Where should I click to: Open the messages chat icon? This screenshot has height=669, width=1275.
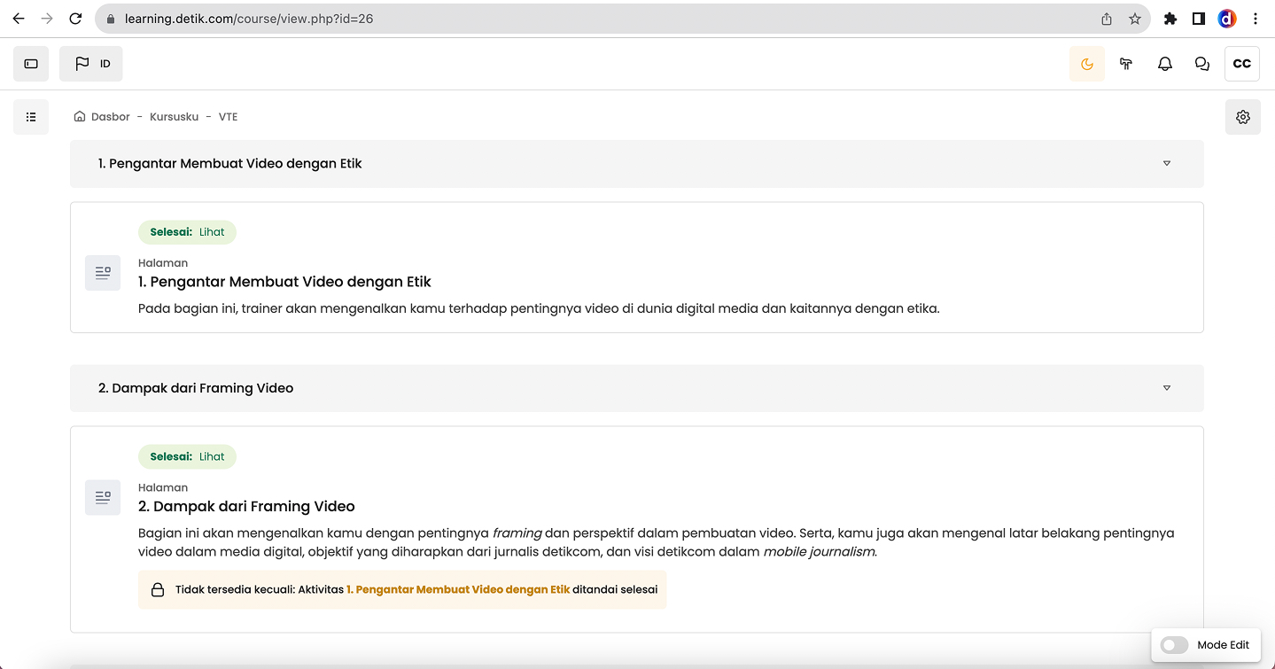[1202, 64]
